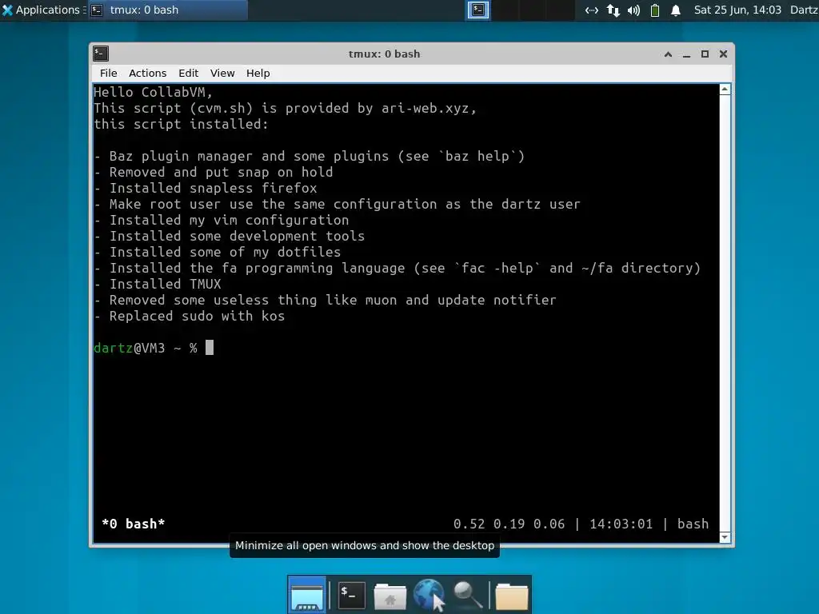The height and width of the screenshot is (614, 819).
Task: Open the View menu
Action: (x=222, y=73)
